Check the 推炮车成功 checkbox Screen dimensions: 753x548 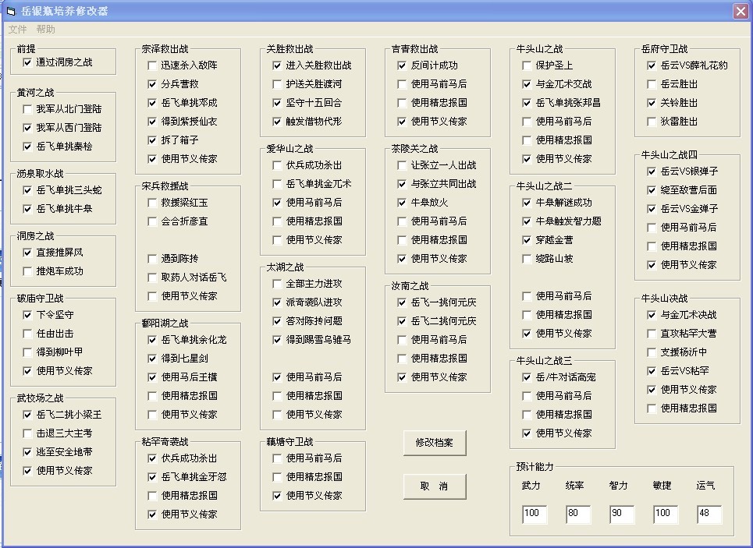point(28,271)
